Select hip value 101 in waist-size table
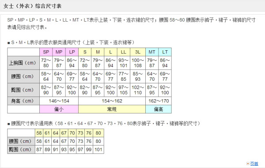Image resolution: width=265 pixels, height=168 pixels. click(x=98, y=149)
